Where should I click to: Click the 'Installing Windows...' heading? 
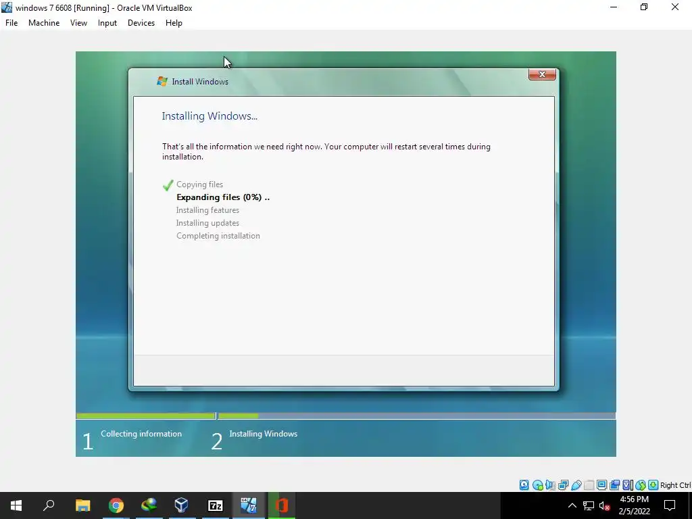[x=209, y=116]
